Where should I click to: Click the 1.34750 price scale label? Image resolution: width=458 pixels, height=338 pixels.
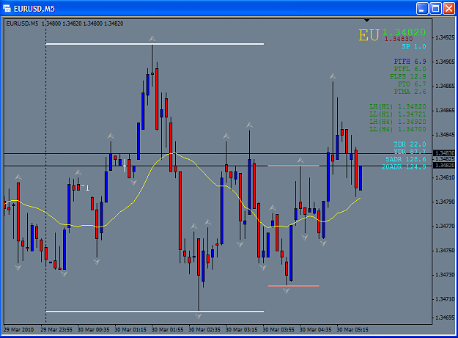coord(445,251)
